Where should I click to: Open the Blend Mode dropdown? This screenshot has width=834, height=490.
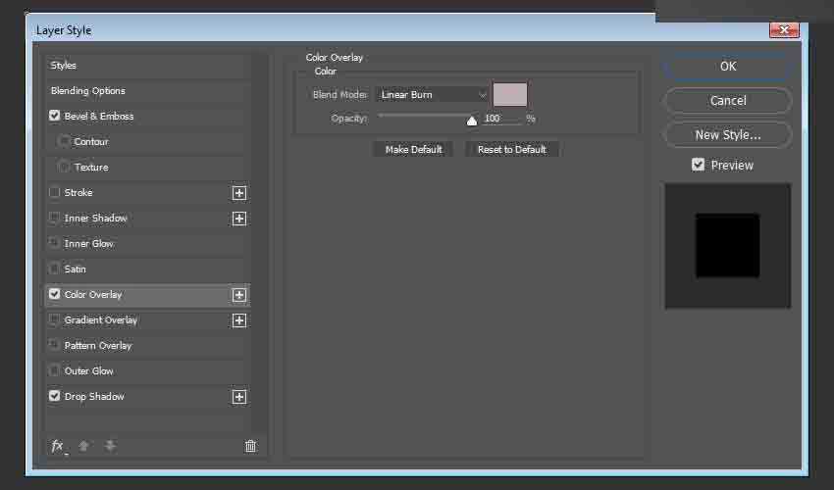coord(432,95)
